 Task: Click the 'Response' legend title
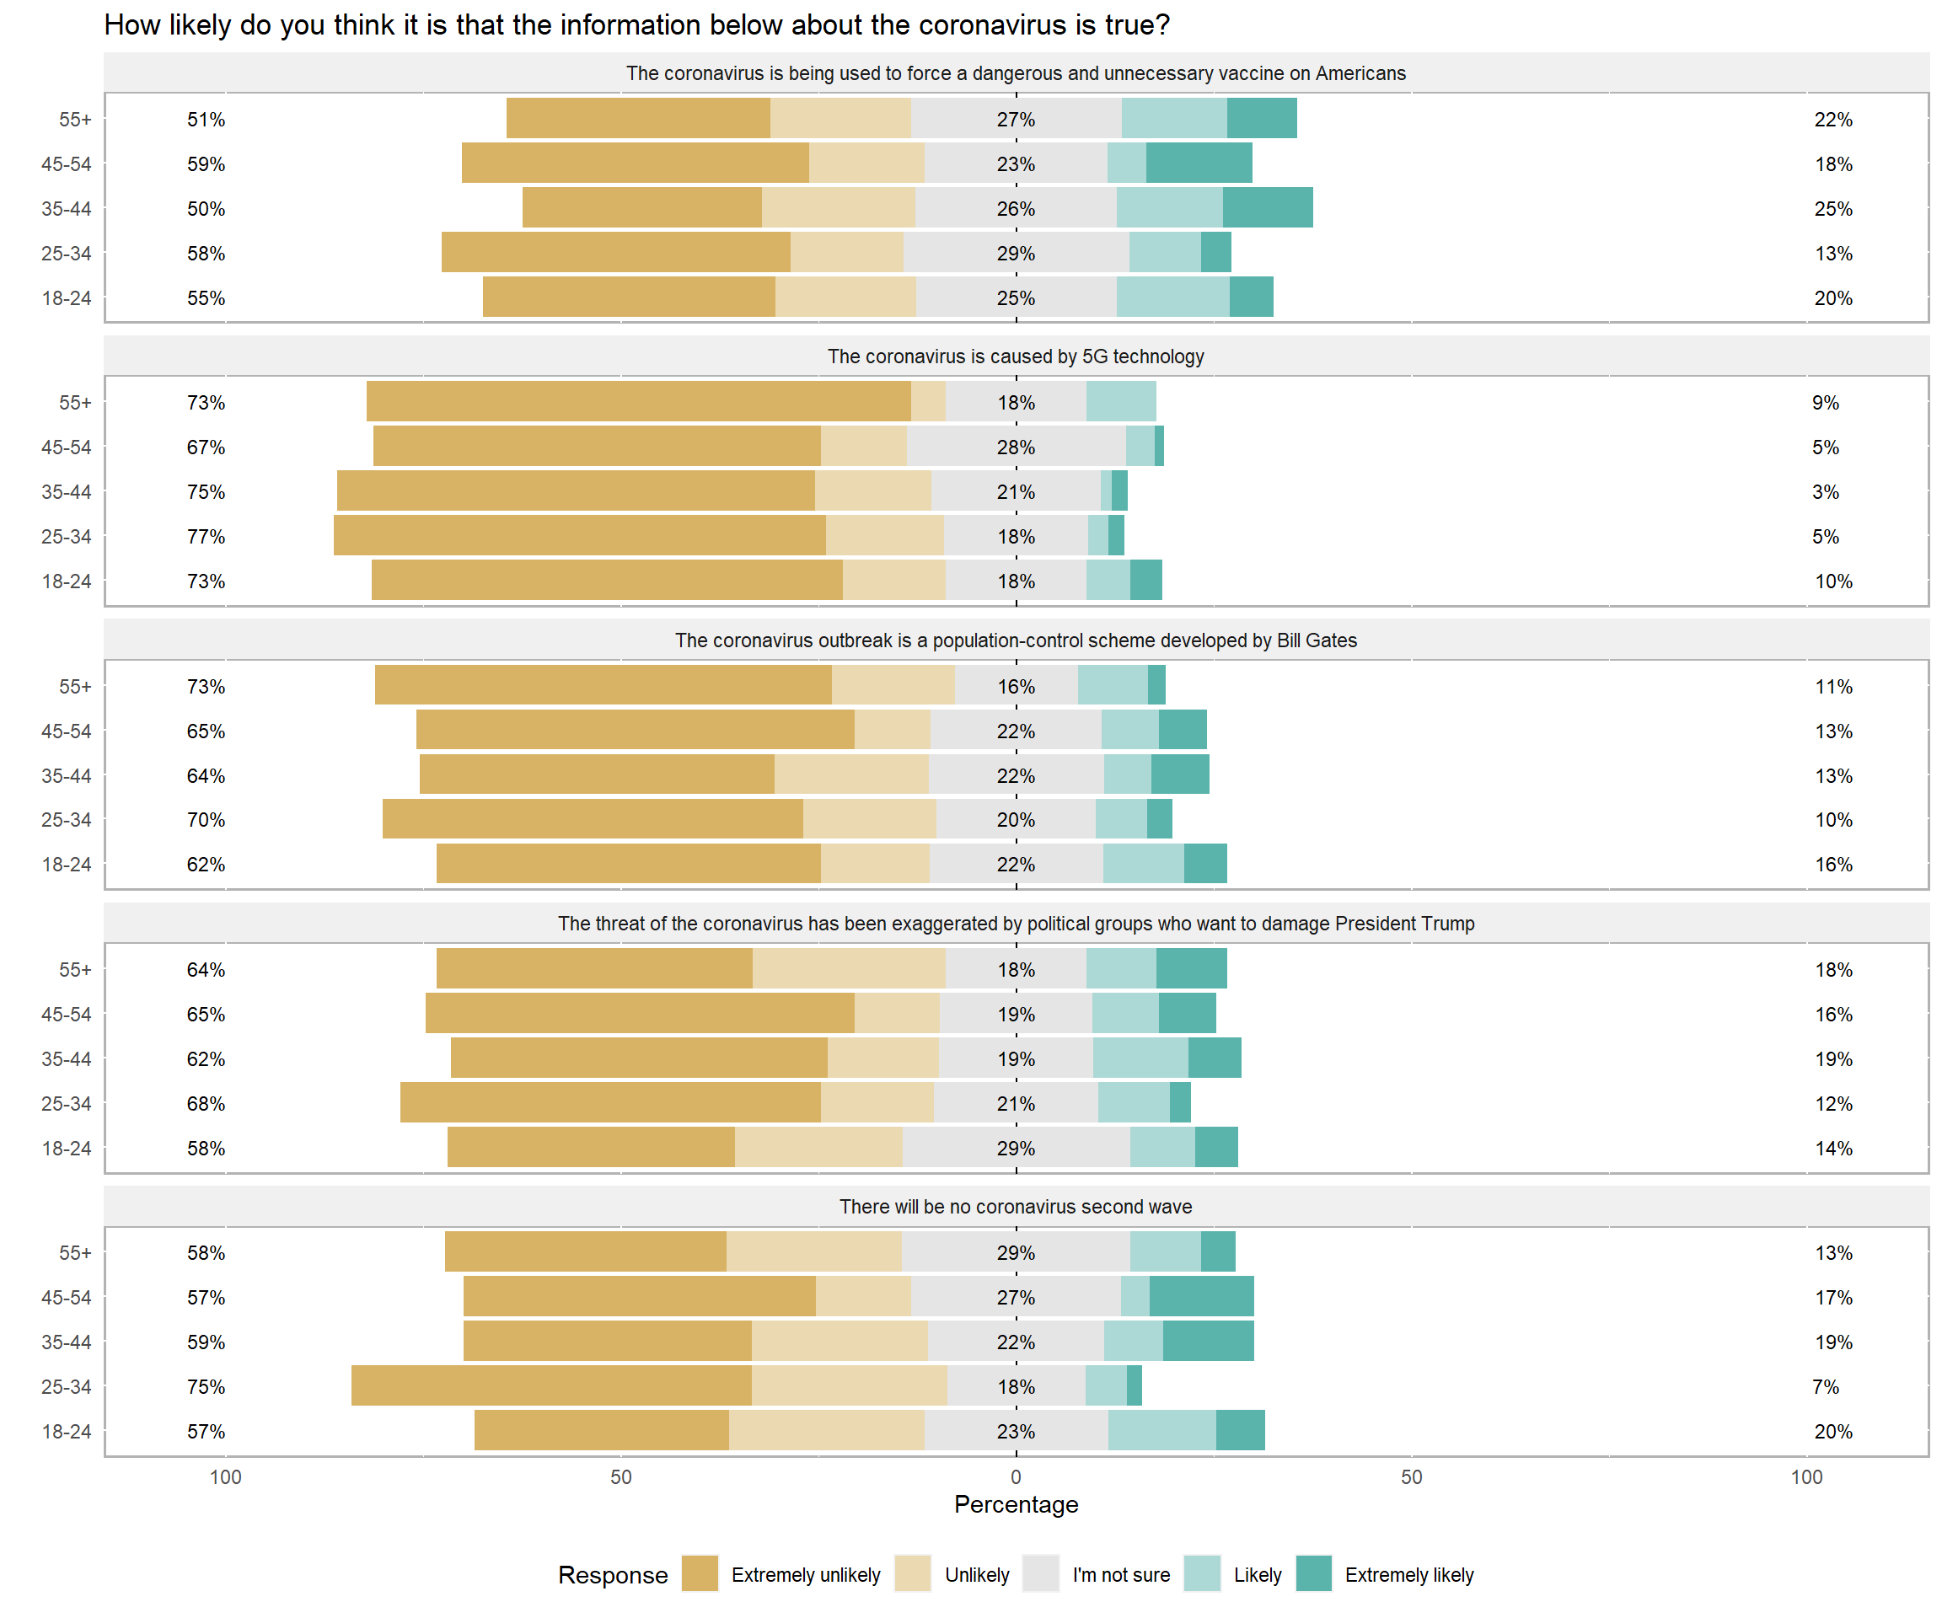click(612, 1574)
